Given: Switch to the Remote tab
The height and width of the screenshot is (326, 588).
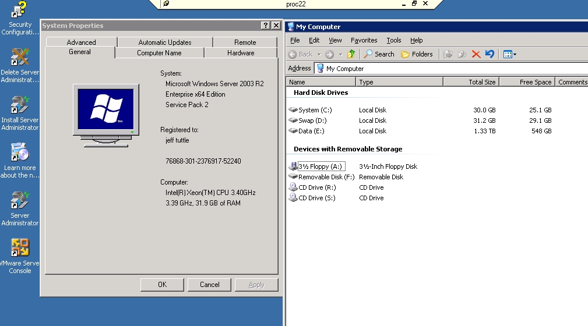Looking at the screenshot, I should point(245,42).
